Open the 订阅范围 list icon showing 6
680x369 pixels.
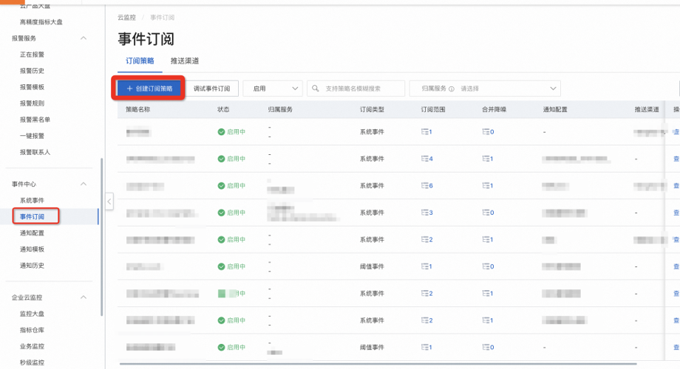[x=426, y=185]
